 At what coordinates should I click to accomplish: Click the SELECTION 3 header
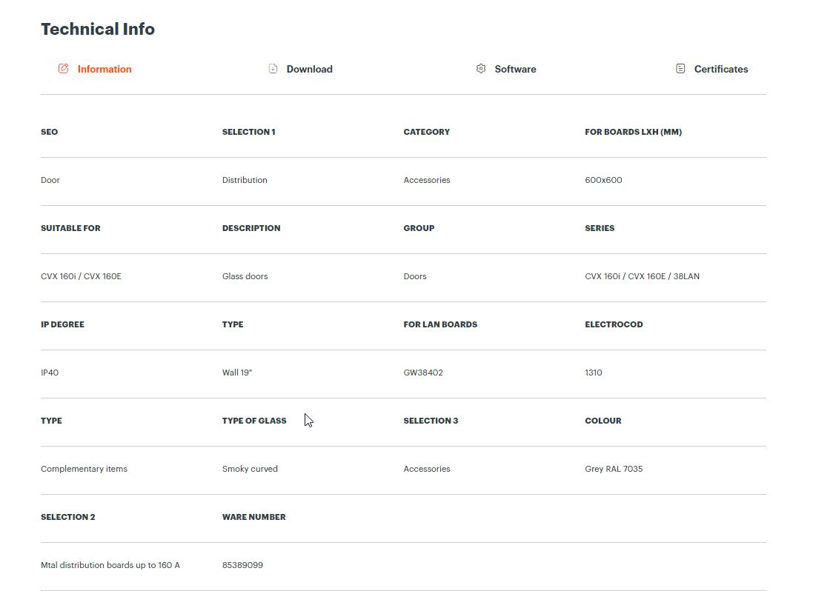431,421
